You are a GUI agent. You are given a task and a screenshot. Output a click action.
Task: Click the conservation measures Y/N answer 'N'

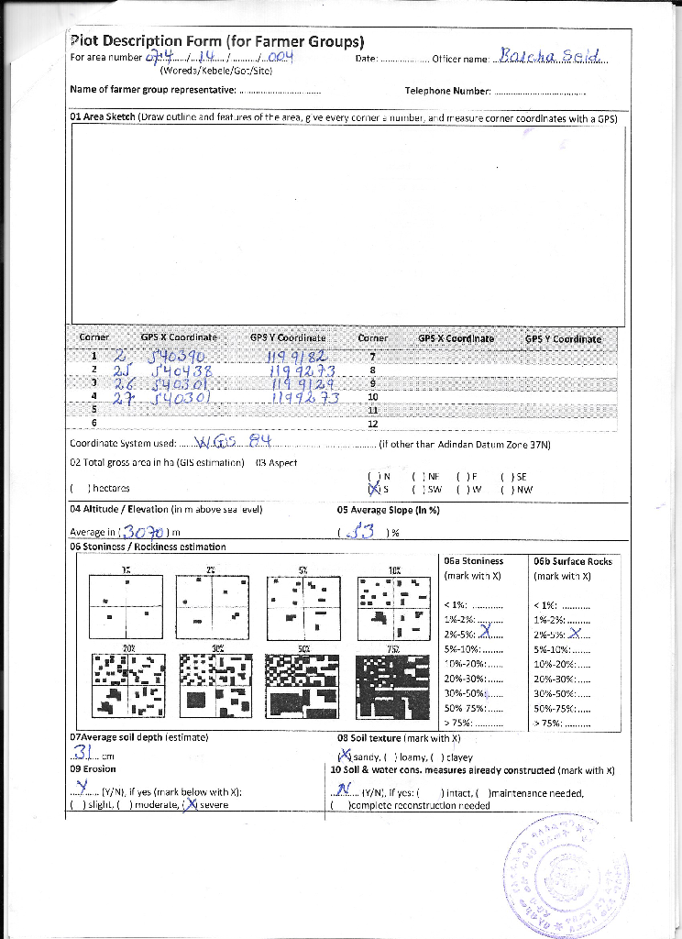coord(344,790)
